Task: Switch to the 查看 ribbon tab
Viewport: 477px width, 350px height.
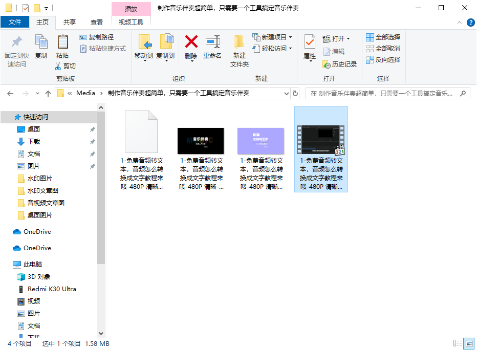Action: click(x=96, y=23)
